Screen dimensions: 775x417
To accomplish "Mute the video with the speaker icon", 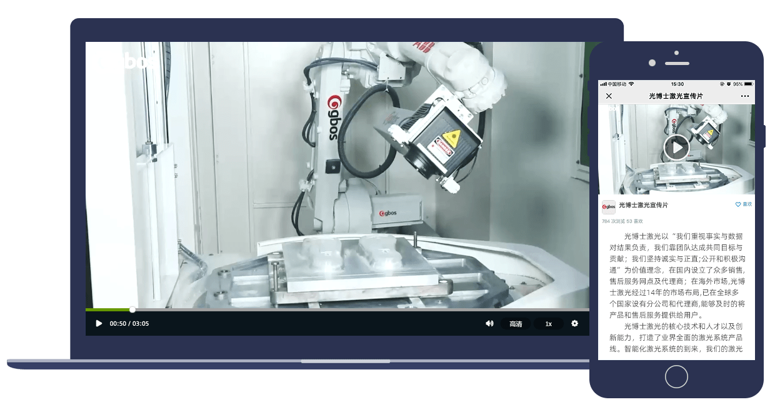I will [489, 323].
